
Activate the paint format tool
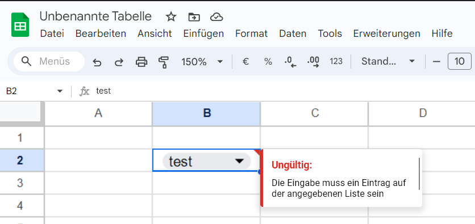[164, 62]
